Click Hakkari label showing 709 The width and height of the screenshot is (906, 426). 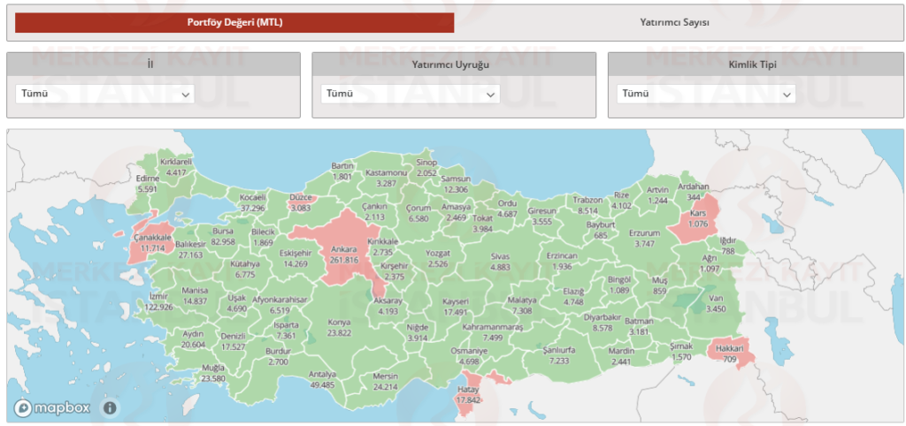click(728, 354)
